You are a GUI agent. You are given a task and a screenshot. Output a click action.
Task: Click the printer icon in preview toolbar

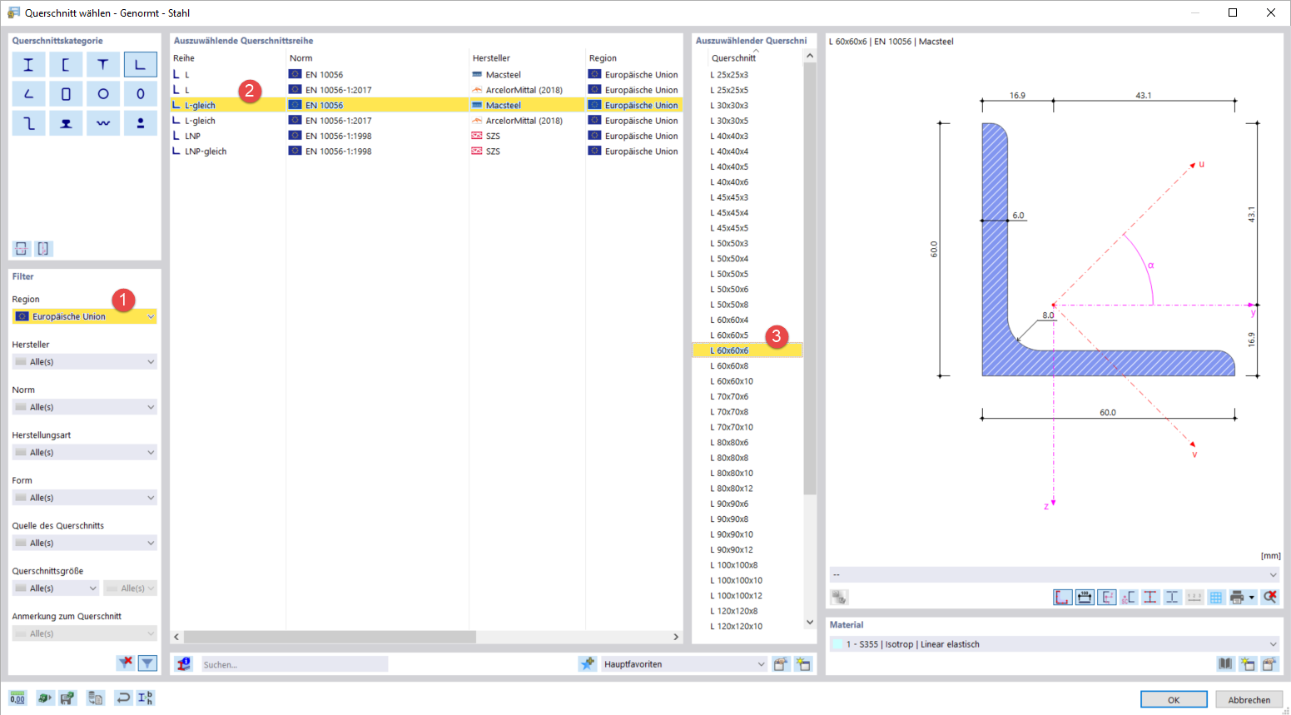coord(1237,597)
